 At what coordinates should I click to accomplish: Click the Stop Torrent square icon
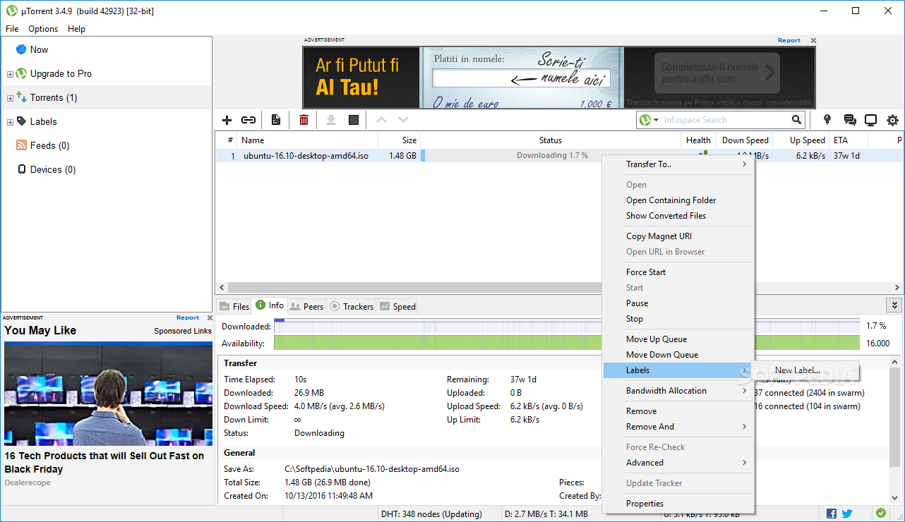pyautogui.click(x=354, y=120)
